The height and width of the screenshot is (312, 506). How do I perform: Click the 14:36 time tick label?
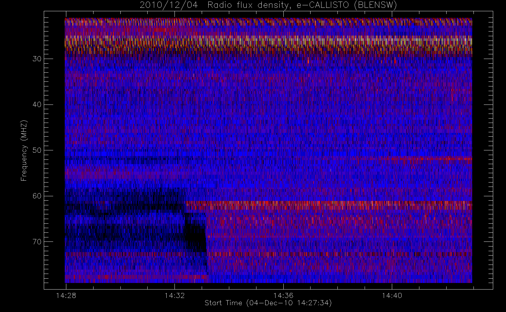(x=283, y=295)
